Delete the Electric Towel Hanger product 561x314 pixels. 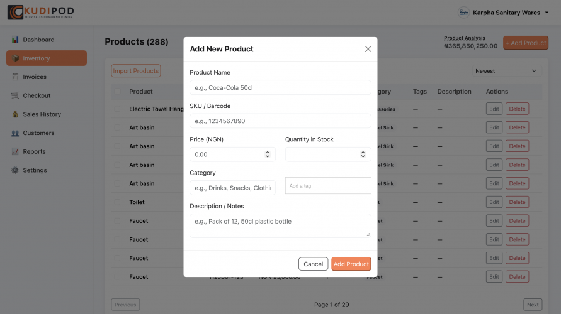tap(517, 109)
